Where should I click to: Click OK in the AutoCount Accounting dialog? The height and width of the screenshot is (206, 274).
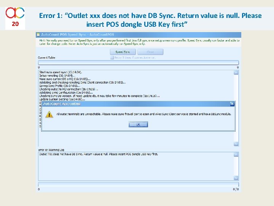(138, 124)
